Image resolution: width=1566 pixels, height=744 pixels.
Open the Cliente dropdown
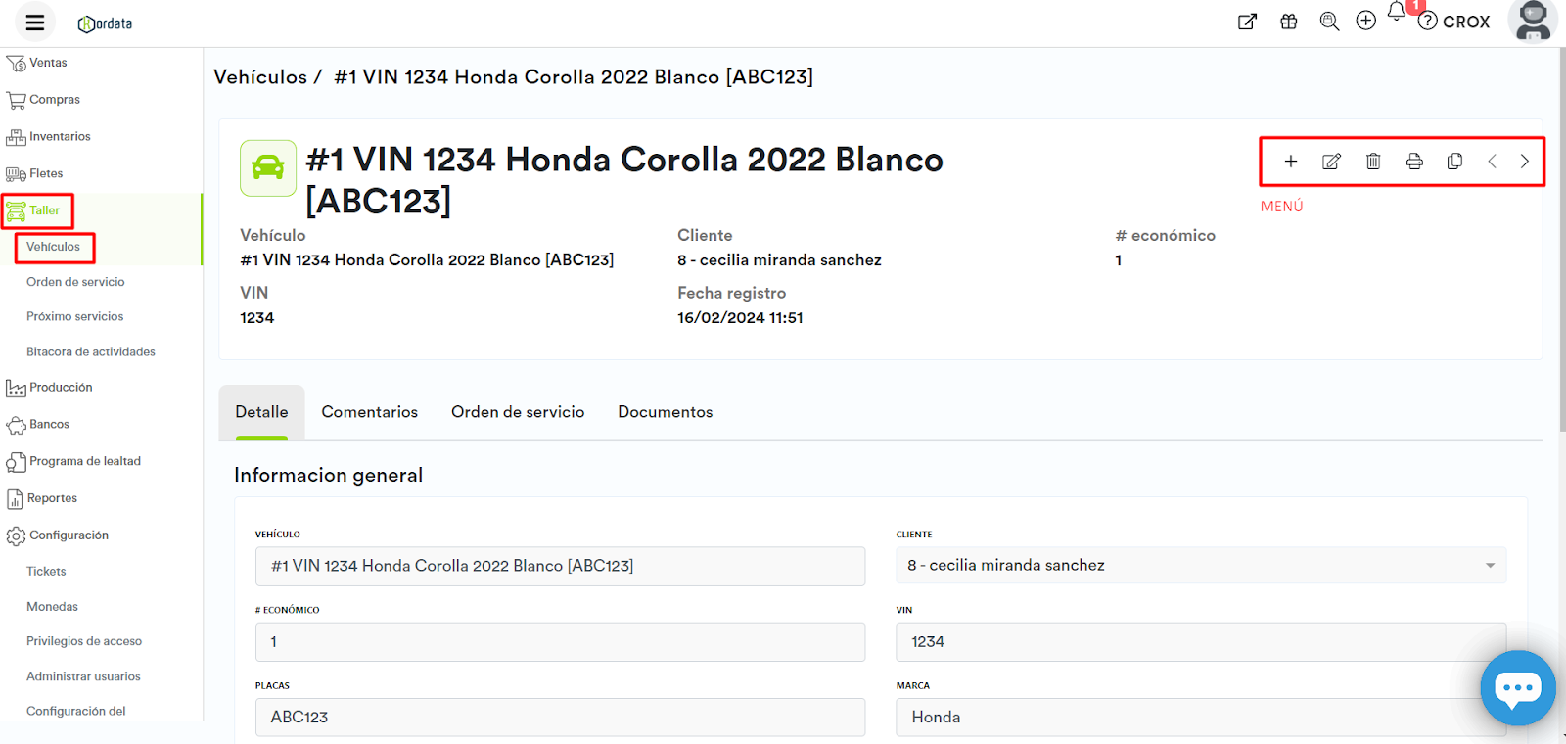[1200, 566]
